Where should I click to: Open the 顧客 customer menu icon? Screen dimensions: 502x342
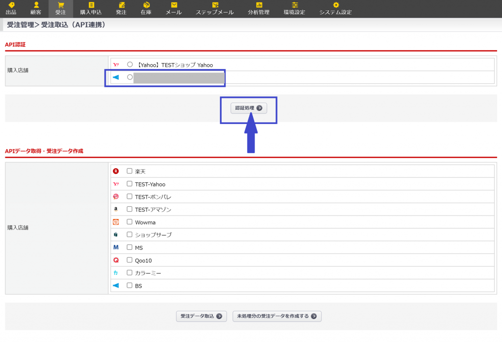[x=36, y=8]
